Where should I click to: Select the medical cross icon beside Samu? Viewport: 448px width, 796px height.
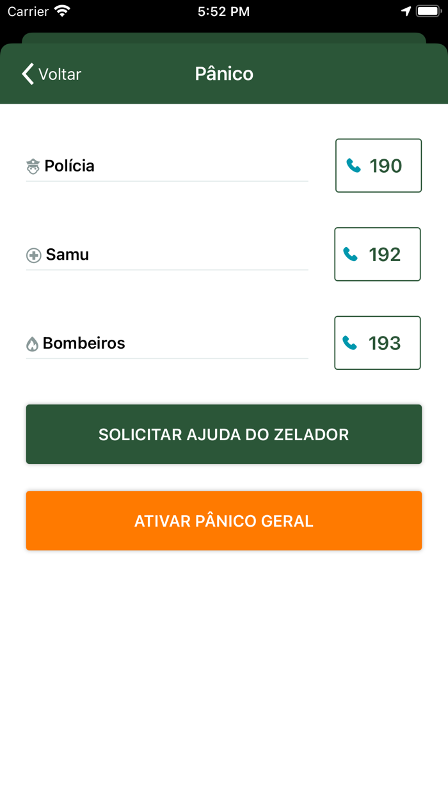coord(33,255)
